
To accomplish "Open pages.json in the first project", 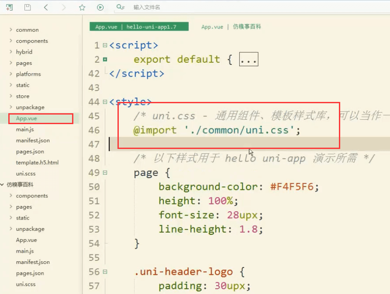I will tap(30, 152).
